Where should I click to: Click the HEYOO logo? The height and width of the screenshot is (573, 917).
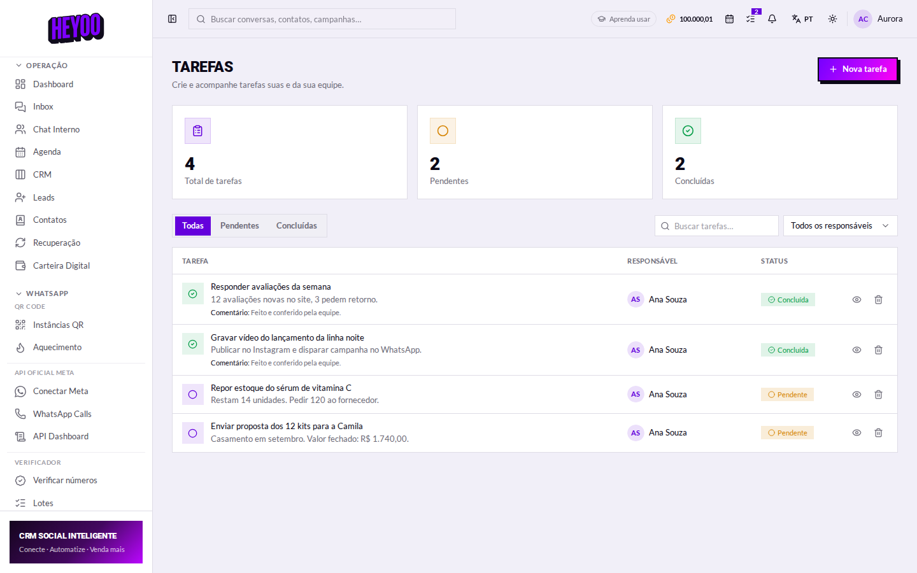(x=76, y=28)
